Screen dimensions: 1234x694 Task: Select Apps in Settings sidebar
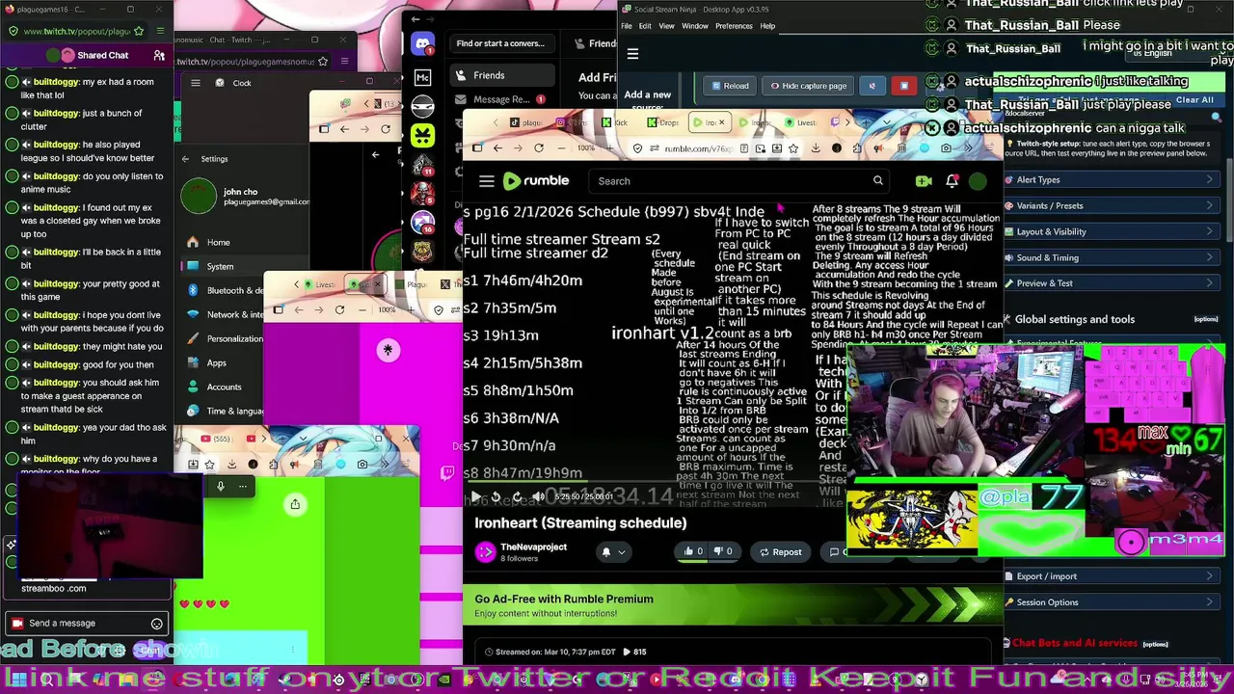[216, 362]
